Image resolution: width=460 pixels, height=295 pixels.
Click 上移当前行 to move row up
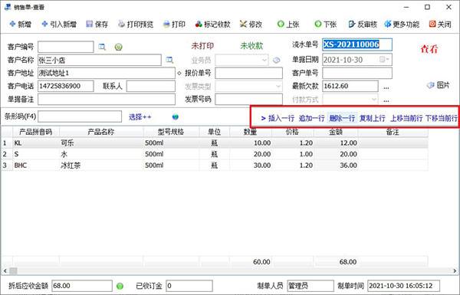pos(406,118)
